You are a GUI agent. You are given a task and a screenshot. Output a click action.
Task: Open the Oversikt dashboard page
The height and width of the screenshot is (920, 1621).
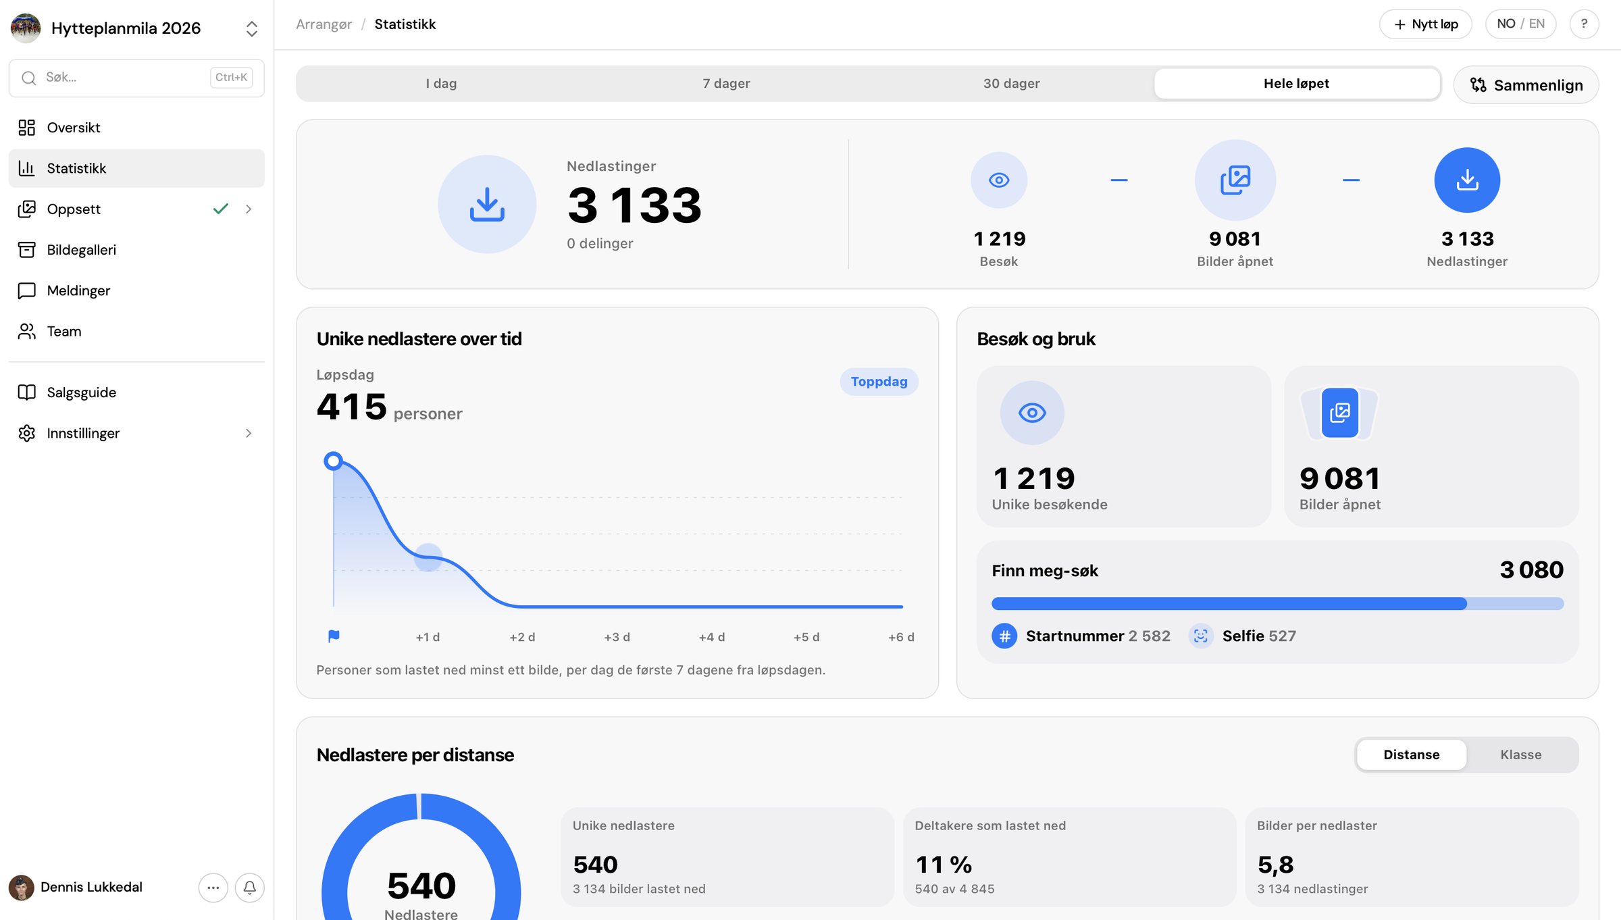[x=136, y=128]
